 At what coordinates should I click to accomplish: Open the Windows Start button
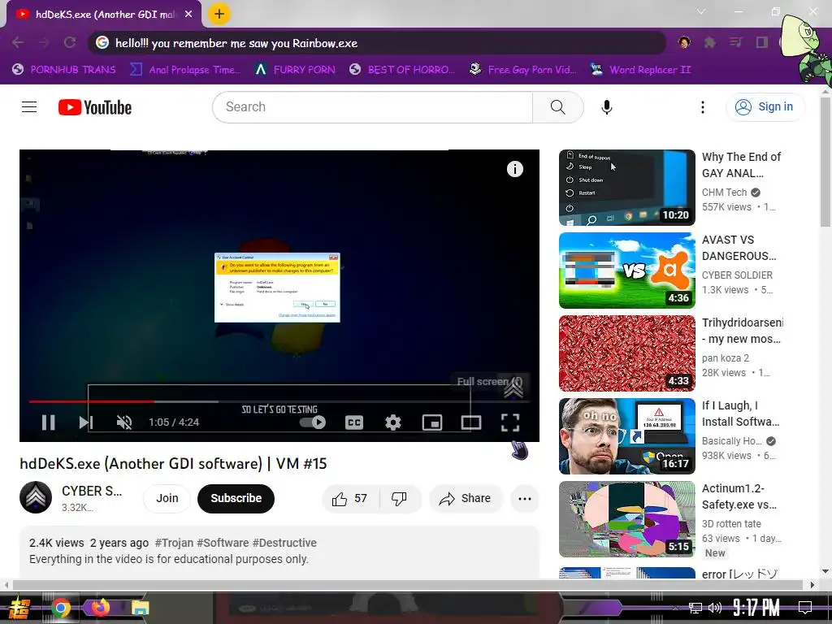[20, 608]
